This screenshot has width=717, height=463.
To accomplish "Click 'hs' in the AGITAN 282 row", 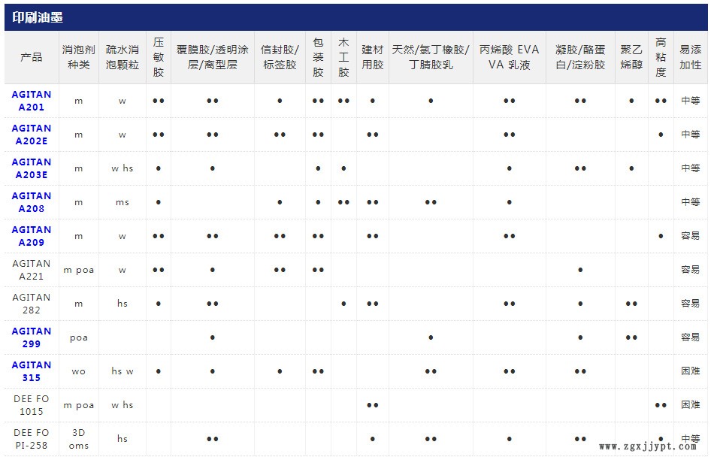I will coord(122,304).
